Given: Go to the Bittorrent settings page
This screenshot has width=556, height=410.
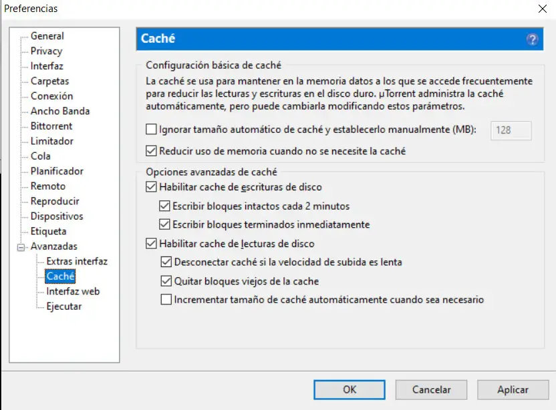Looking at the screenshot, I should (x=51, y=126).
